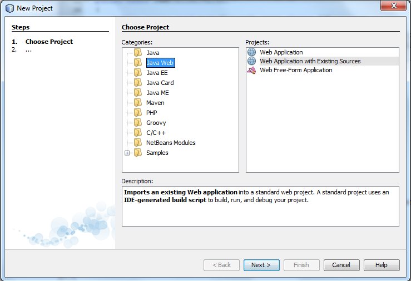This screenshot has width=411, height=281.
Task: Select the Samples category label
Action: coord(157,153)
